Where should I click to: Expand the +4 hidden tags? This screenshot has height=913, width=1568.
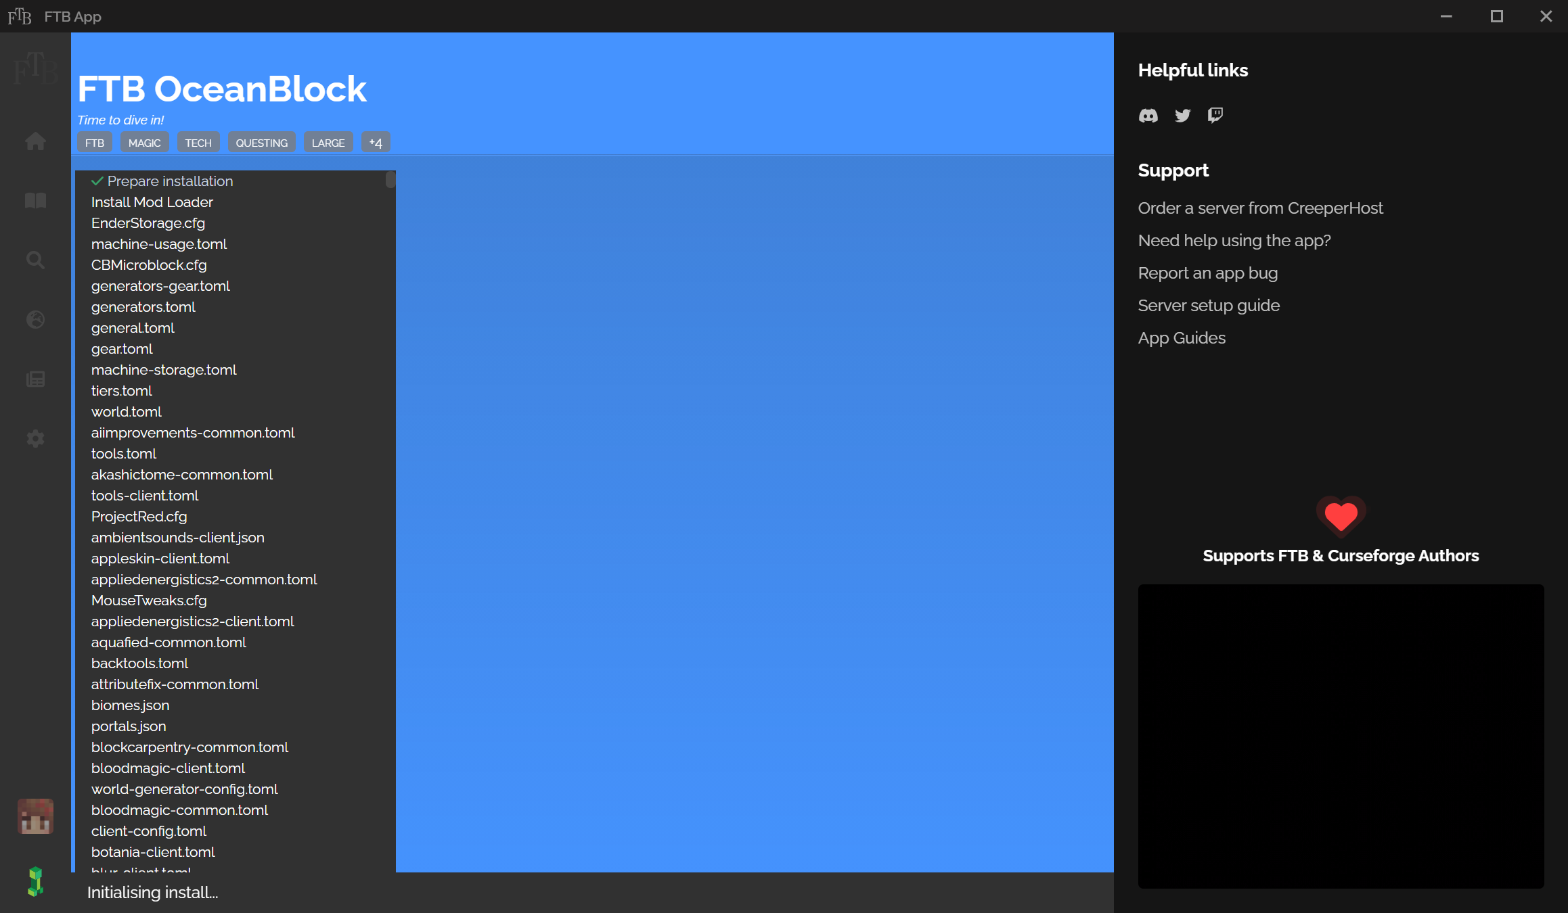tap(376, 142)
